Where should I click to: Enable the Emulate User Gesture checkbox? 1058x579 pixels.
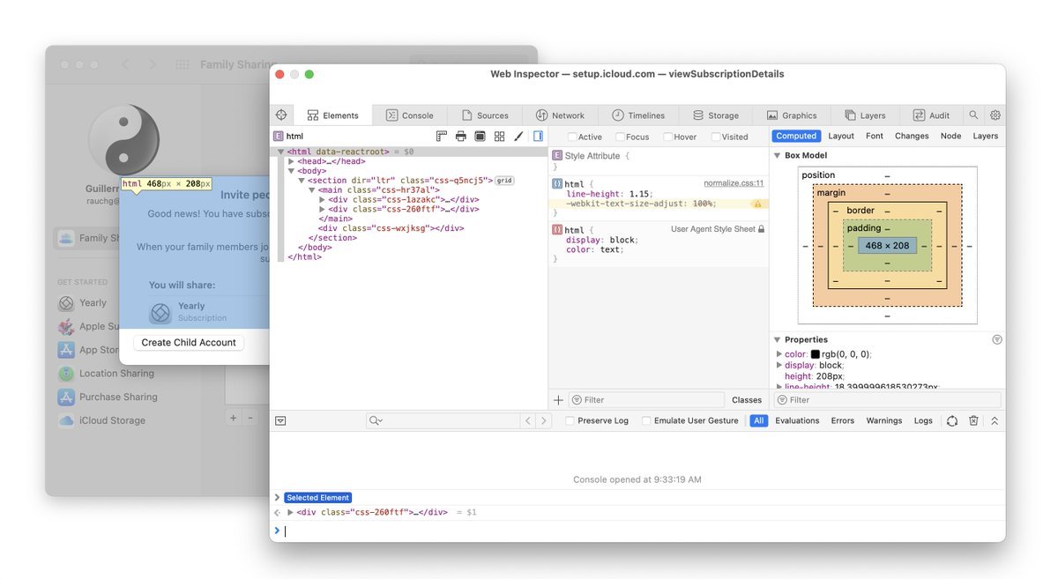point(646,421)
